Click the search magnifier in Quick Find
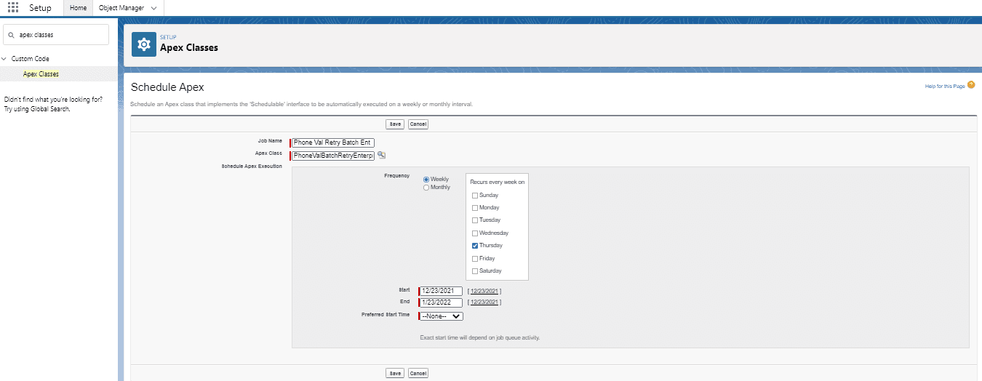This screenshot has height=381, width=982. click(12, 35)
